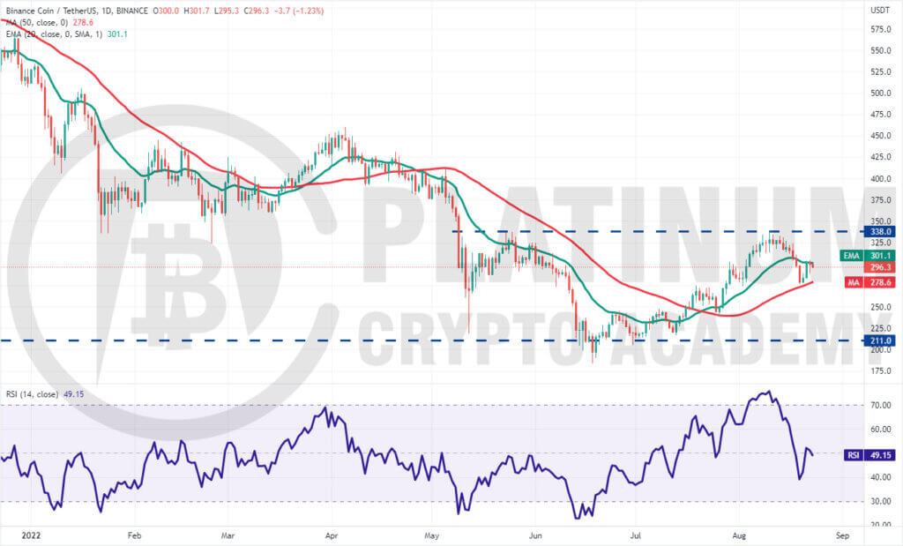Click the Sep label on time axis
The image size is (903, 546).
click(842, 535)
